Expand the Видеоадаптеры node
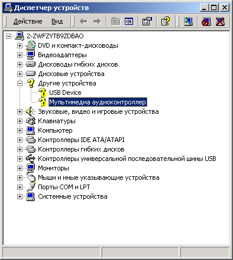The image size is (233, 260). point(20,55)
